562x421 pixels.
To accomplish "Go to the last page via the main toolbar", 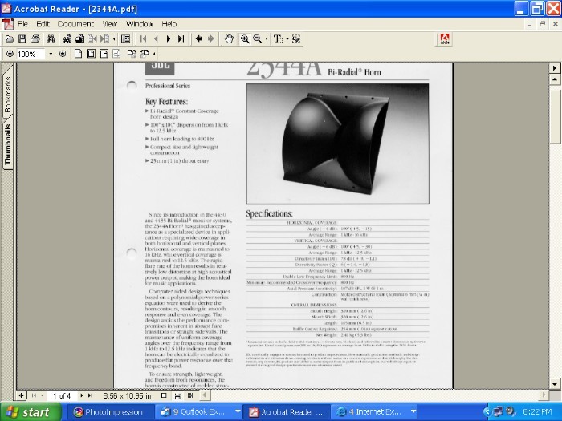I will (181, 39).
